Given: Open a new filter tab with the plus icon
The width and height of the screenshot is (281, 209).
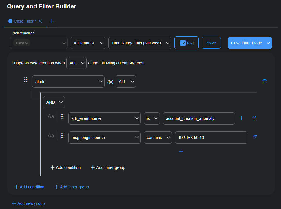Looking at the screenshot, I should [52, 21].
